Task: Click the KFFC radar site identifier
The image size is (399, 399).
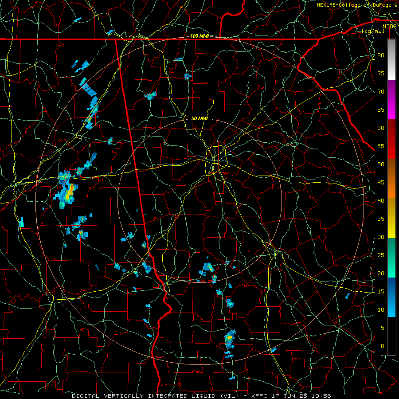Action: pos(258,396)
